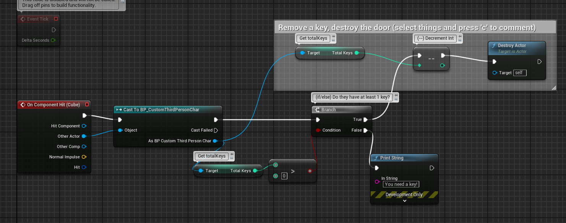Select the '(--) Decrement Int' comment bubble
Screen dimensions: 566x223
(x=435, y=38)
